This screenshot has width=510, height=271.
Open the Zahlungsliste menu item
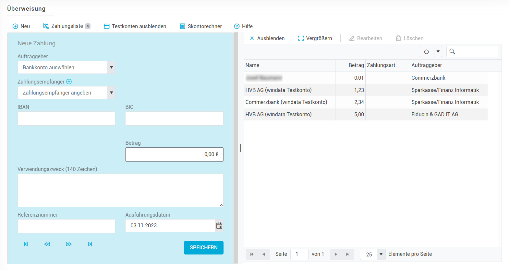tap(67, 26)
